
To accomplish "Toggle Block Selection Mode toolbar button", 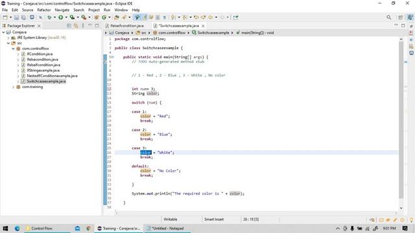I will 158,17.
